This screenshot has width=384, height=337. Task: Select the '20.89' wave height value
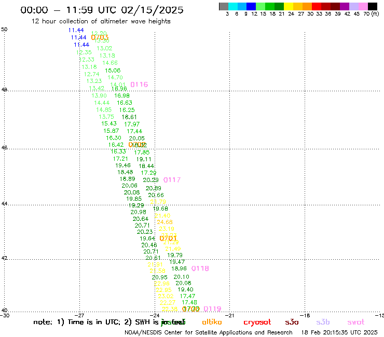[x=153, y=188]
